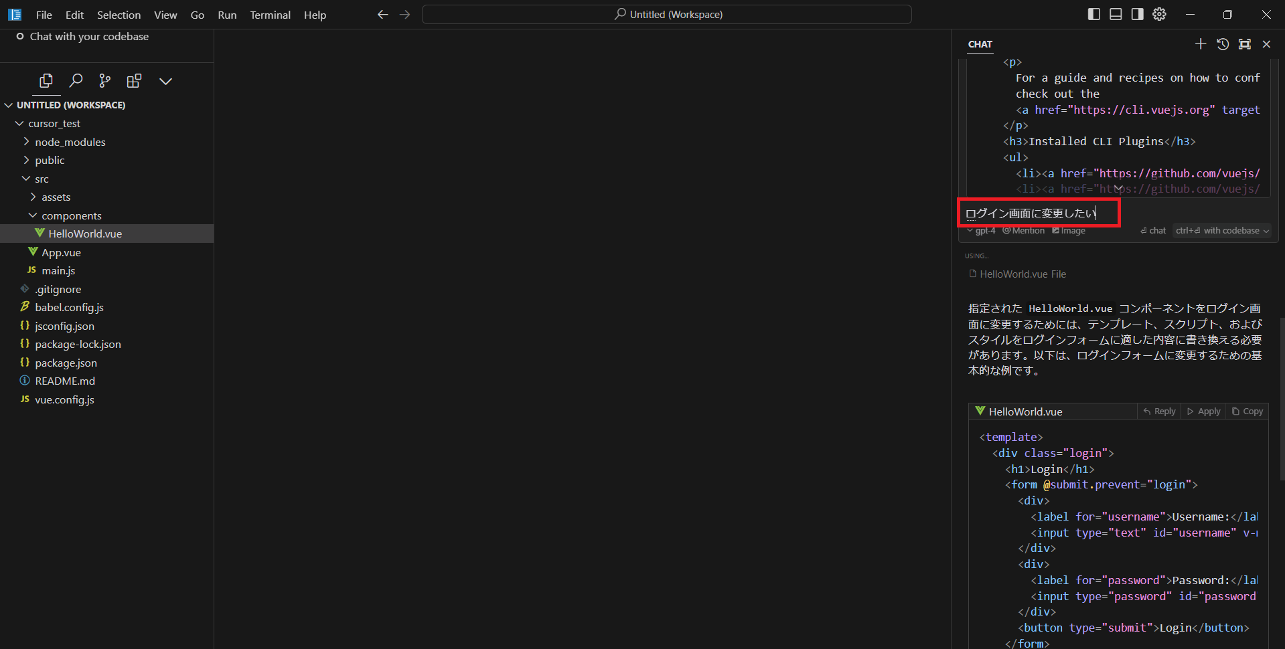1285x649 pixels.
Task: Click Apply on HelloWorld.vue code block
Action: (1204, 411)
